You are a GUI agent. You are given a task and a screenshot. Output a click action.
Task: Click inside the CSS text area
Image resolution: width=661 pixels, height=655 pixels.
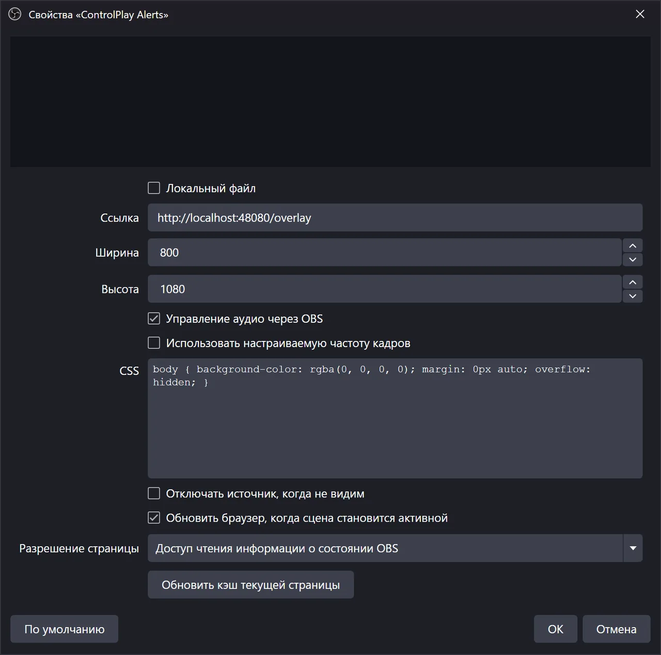[395, 418]
